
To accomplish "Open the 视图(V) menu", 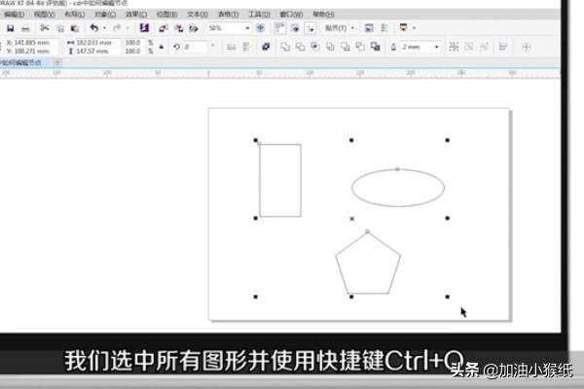I will coord(45,15).
